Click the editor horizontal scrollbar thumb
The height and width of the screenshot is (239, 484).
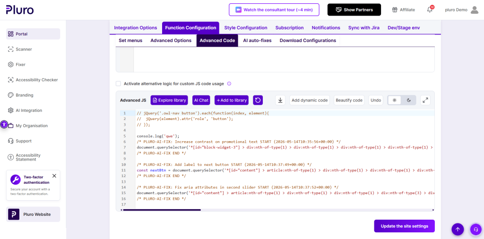(x=162, y=210)
